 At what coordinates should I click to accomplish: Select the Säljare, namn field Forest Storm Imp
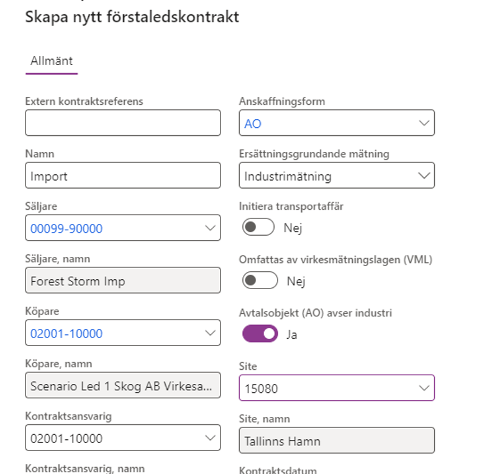coord(122,281)
